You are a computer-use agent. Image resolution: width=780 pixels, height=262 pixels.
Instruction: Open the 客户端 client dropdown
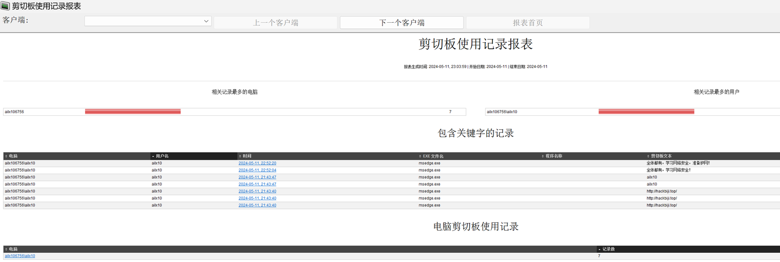click(x=148, y=21)
